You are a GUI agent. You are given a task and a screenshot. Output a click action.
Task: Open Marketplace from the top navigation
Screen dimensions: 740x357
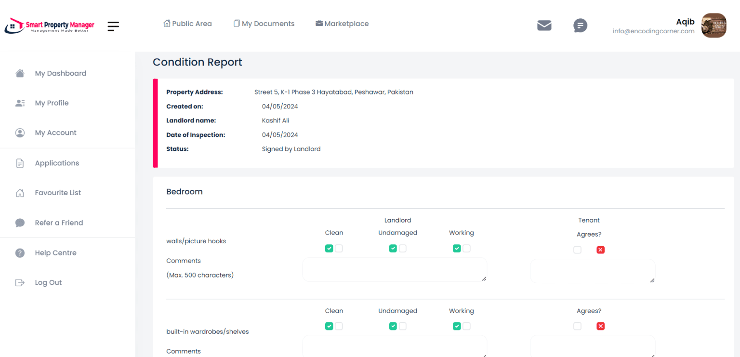(x=342, y=24)
